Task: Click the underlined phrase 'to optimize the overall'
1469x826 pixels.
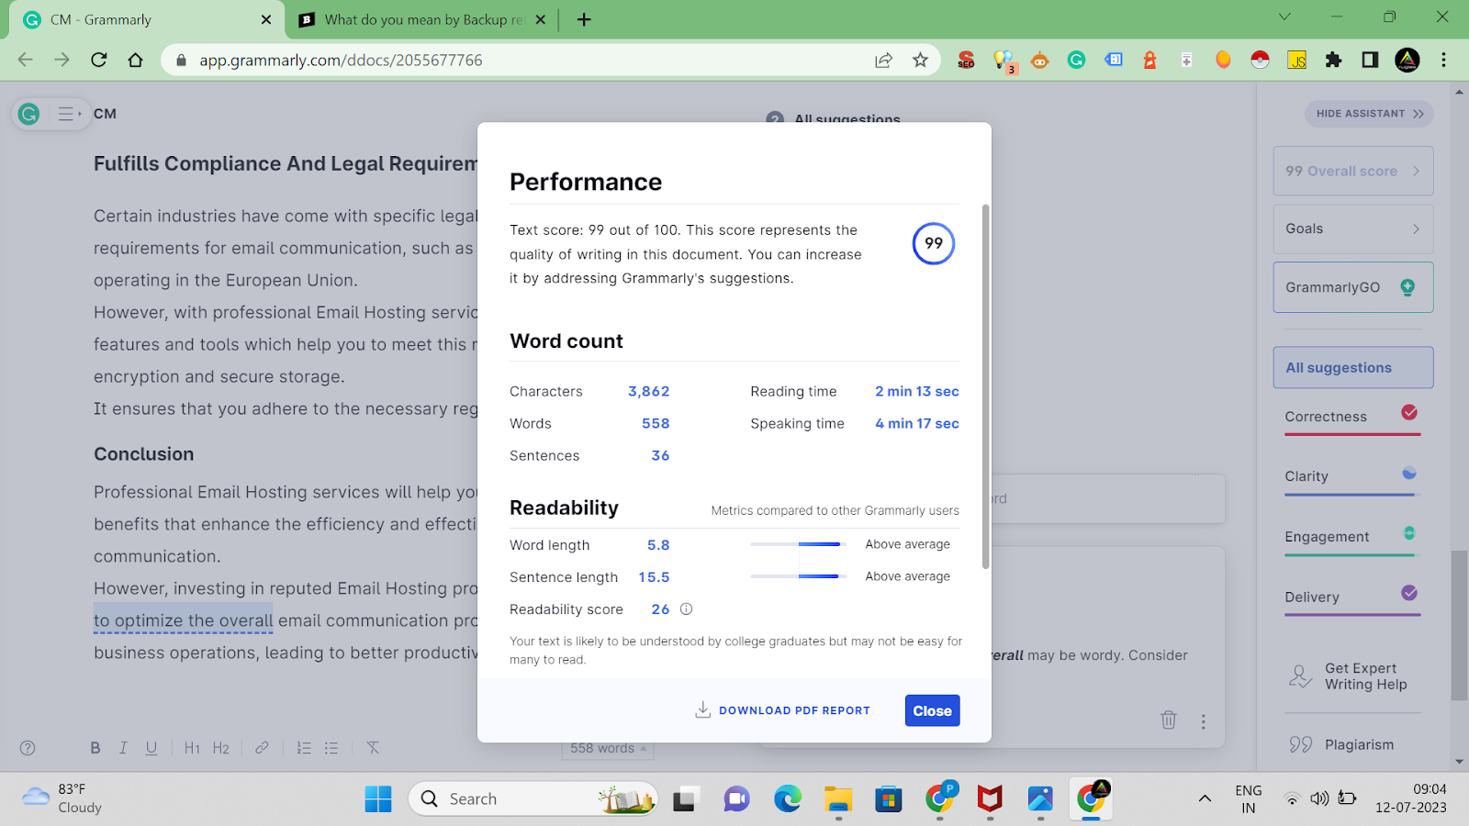Action: pyautogui.click(x=184, y=620)
